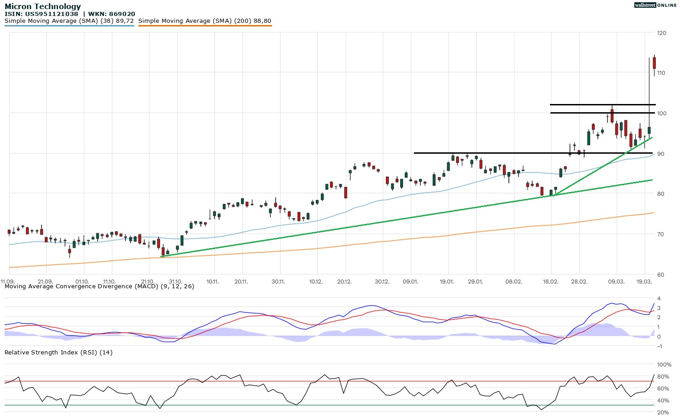Click the WKN 869020 label
This screenshot has width=680, height=416.
click(112, 14)
